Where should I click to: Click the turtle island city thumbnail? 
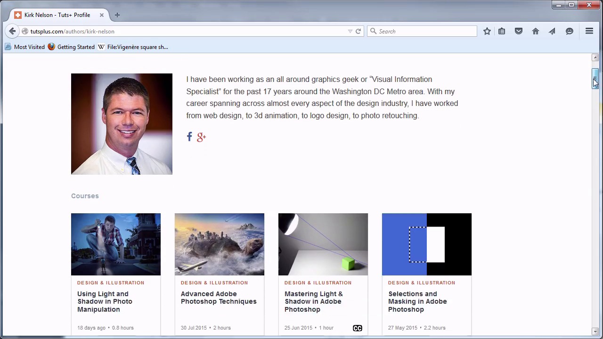click(x=220, y=244)
